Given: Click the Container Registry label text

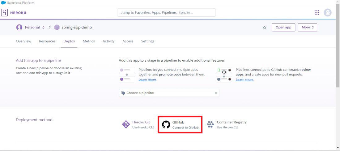Looking at the screenshot, I should [232, 122].
